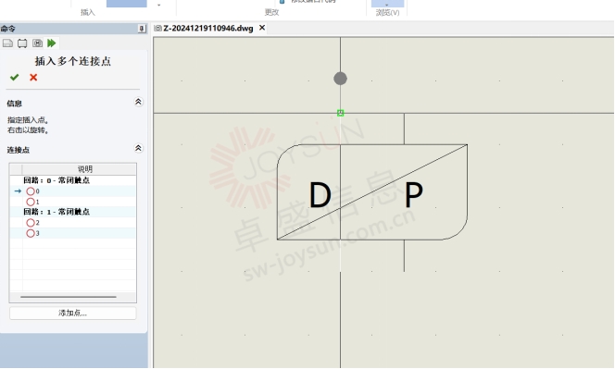Click the first page icon in the command toolbar
The width and height of the screenshot is (615, 369).
(7, 43)
